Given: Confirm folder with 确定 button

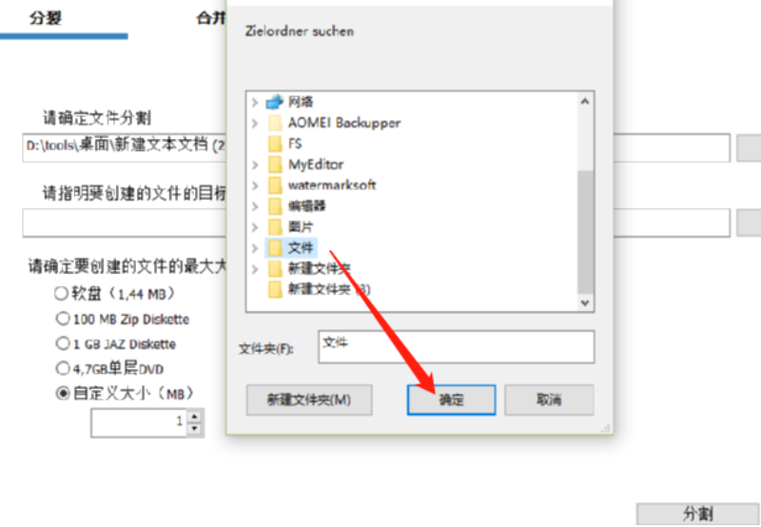Looking at the screenshot, I should click(x=451, y=400).
